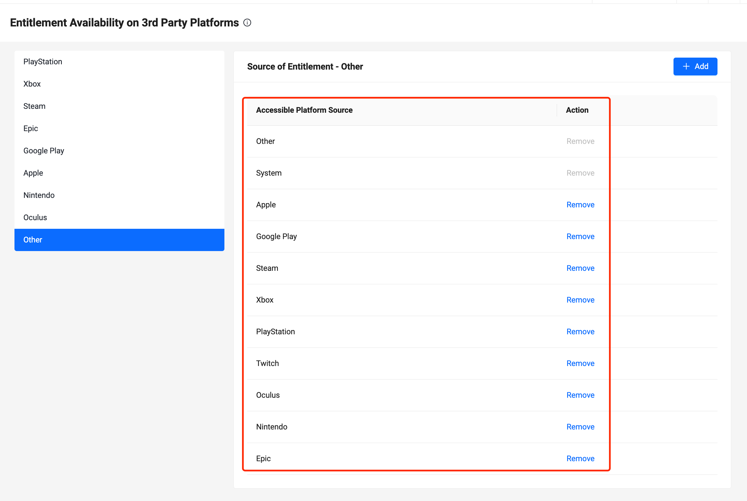Image resolution: width=747 pixels, height=501 pixels.
Task: Click the Add button
Action: tap(695, 67)
